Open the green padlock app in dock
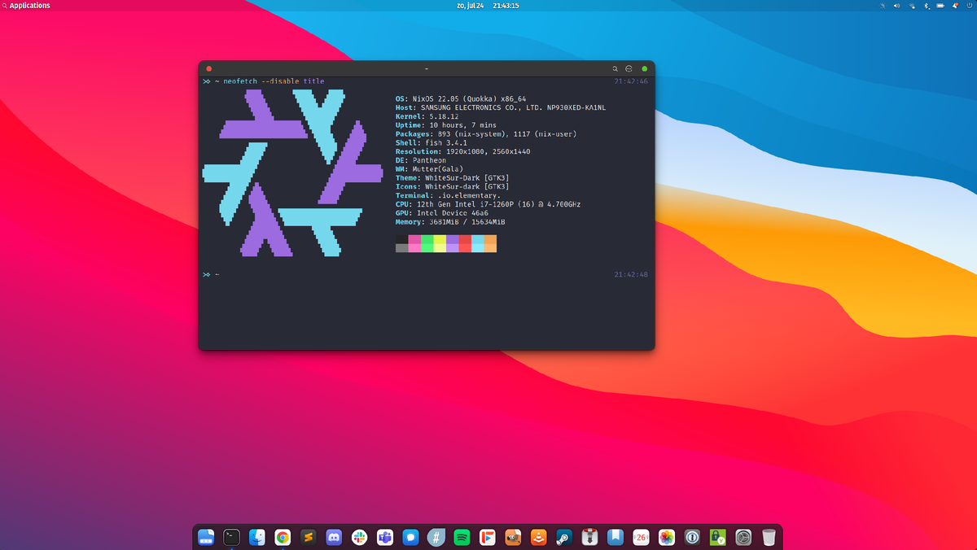This screenshot has height=550, width=977. (717, 537)
